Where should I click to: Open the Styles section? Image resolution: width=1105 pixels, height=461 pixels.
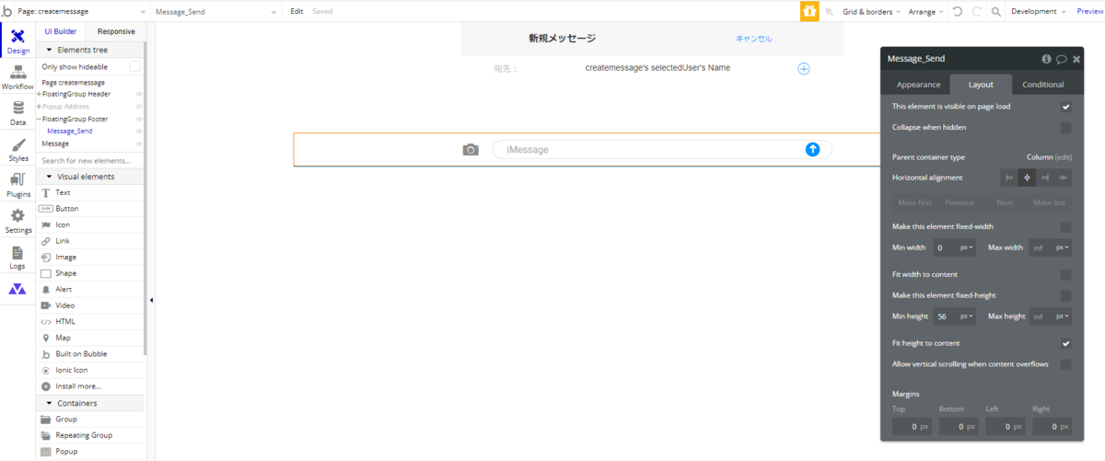[17, 150]
